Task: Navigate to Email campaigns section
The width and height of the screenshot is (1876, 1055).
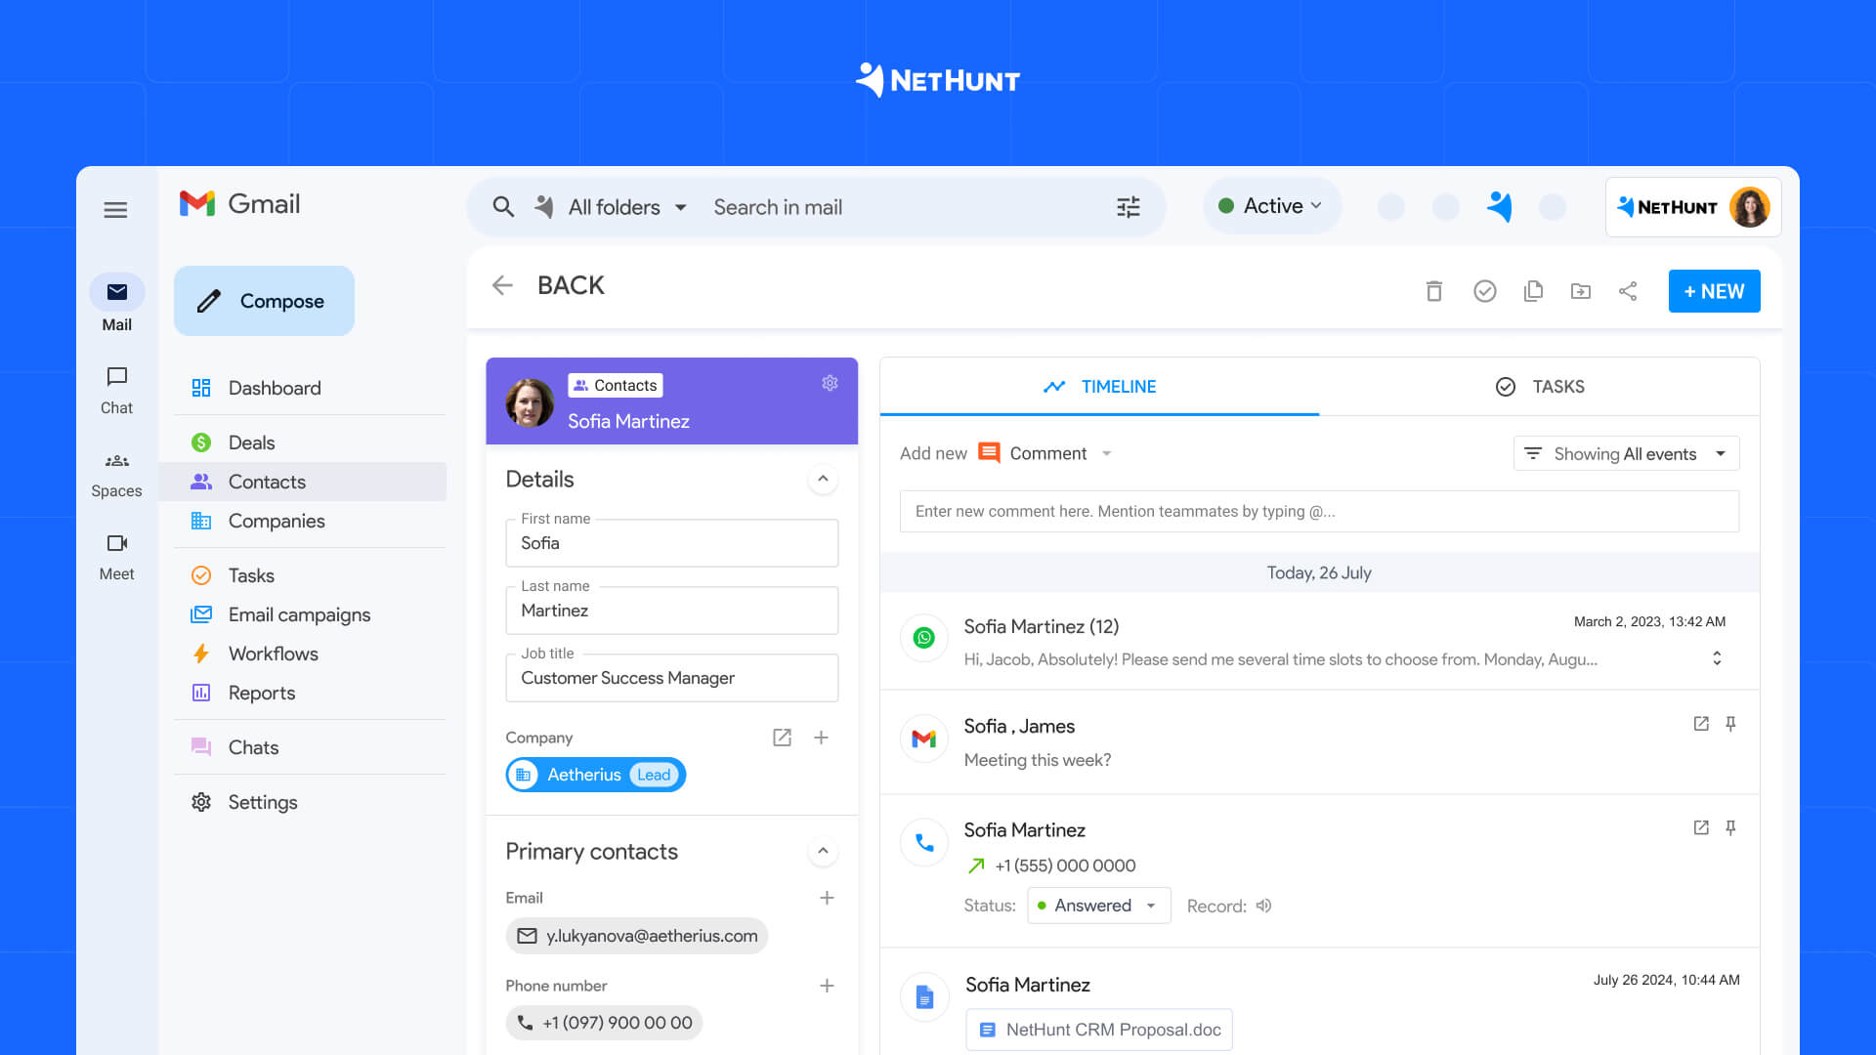Action: 299,613
